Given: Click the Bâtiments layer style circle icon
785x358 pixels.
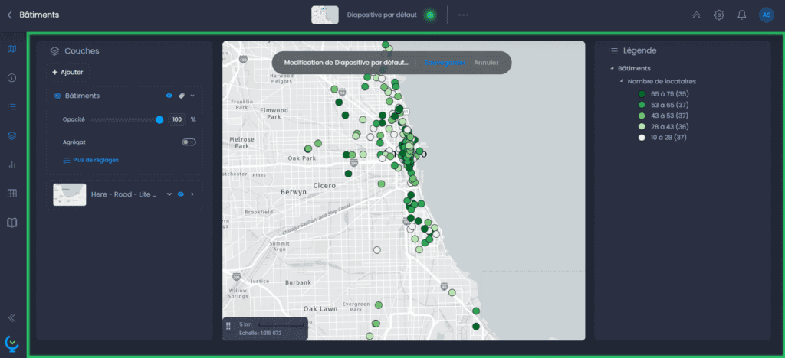Looking at the screenshot, I should pos(57,96).
